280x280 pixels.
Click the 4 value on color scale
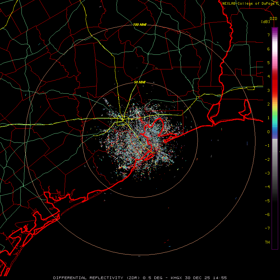(x=268, y=77)
